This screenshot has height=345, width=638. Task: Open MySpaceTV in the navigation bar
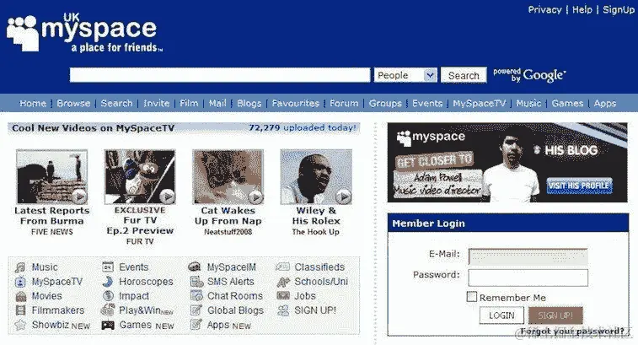click(480, 104)
